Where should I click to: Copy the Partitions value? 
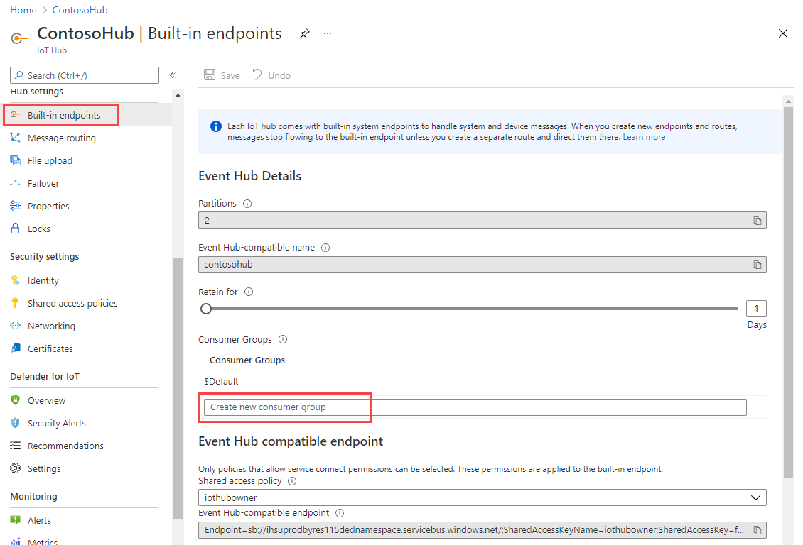757,221
